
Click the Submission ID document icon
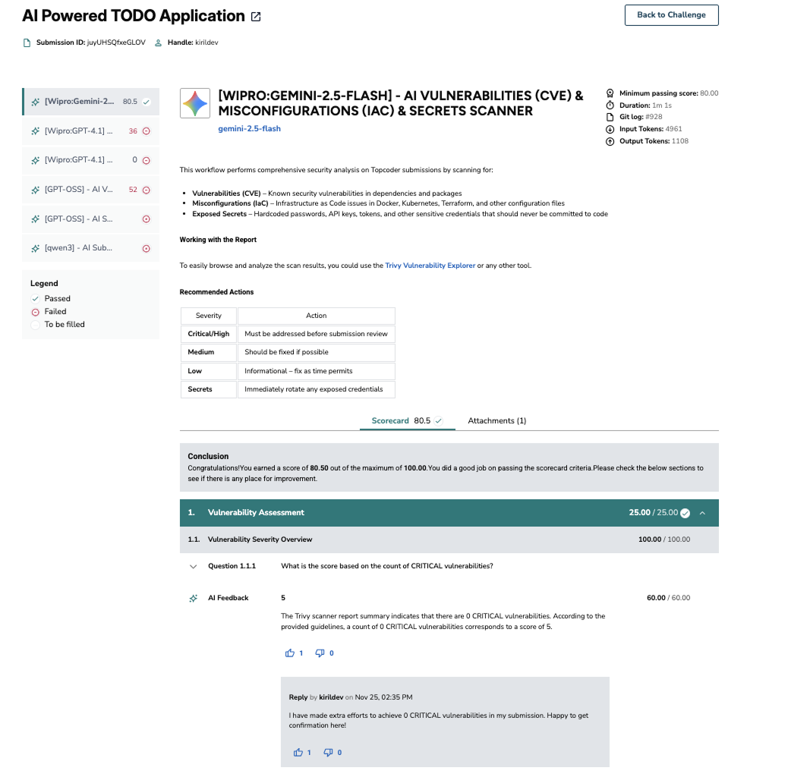pyautogui.click(x=27, y=42)
